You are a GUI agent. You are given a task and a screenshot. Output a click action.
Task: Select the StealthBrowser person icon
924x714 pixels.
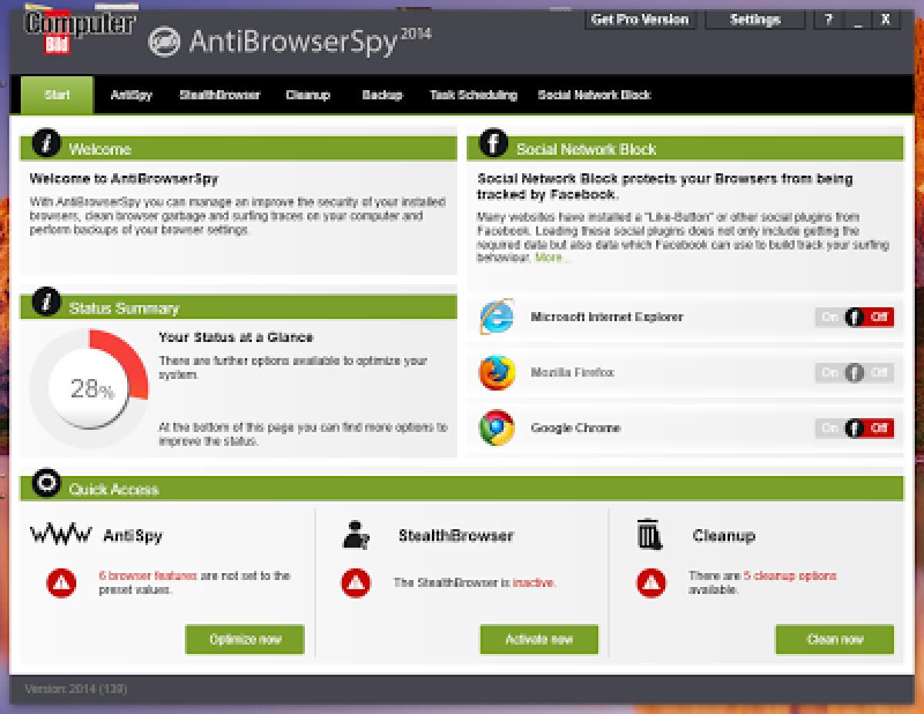354,535
